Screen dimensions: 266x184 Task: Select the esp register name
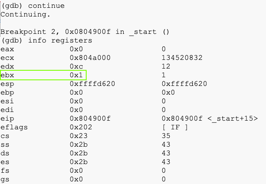pos(7,84)
